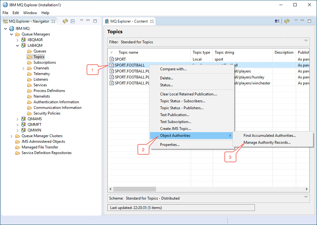This screenshot has width=317, height=225.
Task: Select Service Definition Repositories node
Action: point(46,153)
